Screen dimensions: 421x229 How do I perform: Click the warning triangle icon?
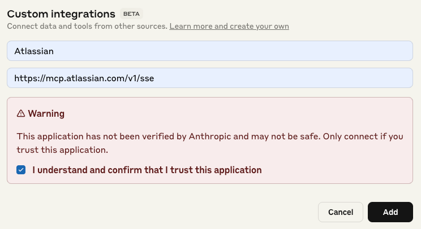(21, 113)
